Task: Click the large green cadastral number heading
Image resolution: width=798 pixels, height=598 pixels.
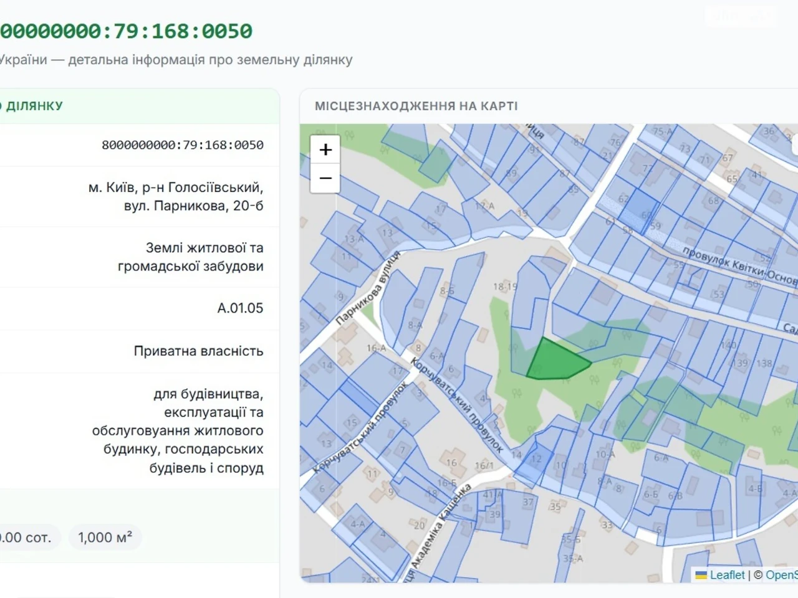Action: pos(127,31)
